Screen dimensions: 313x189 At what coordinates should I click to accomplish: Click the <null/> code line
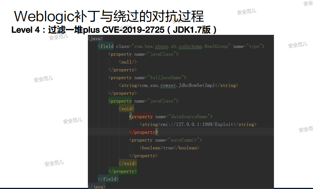[128, 62]
